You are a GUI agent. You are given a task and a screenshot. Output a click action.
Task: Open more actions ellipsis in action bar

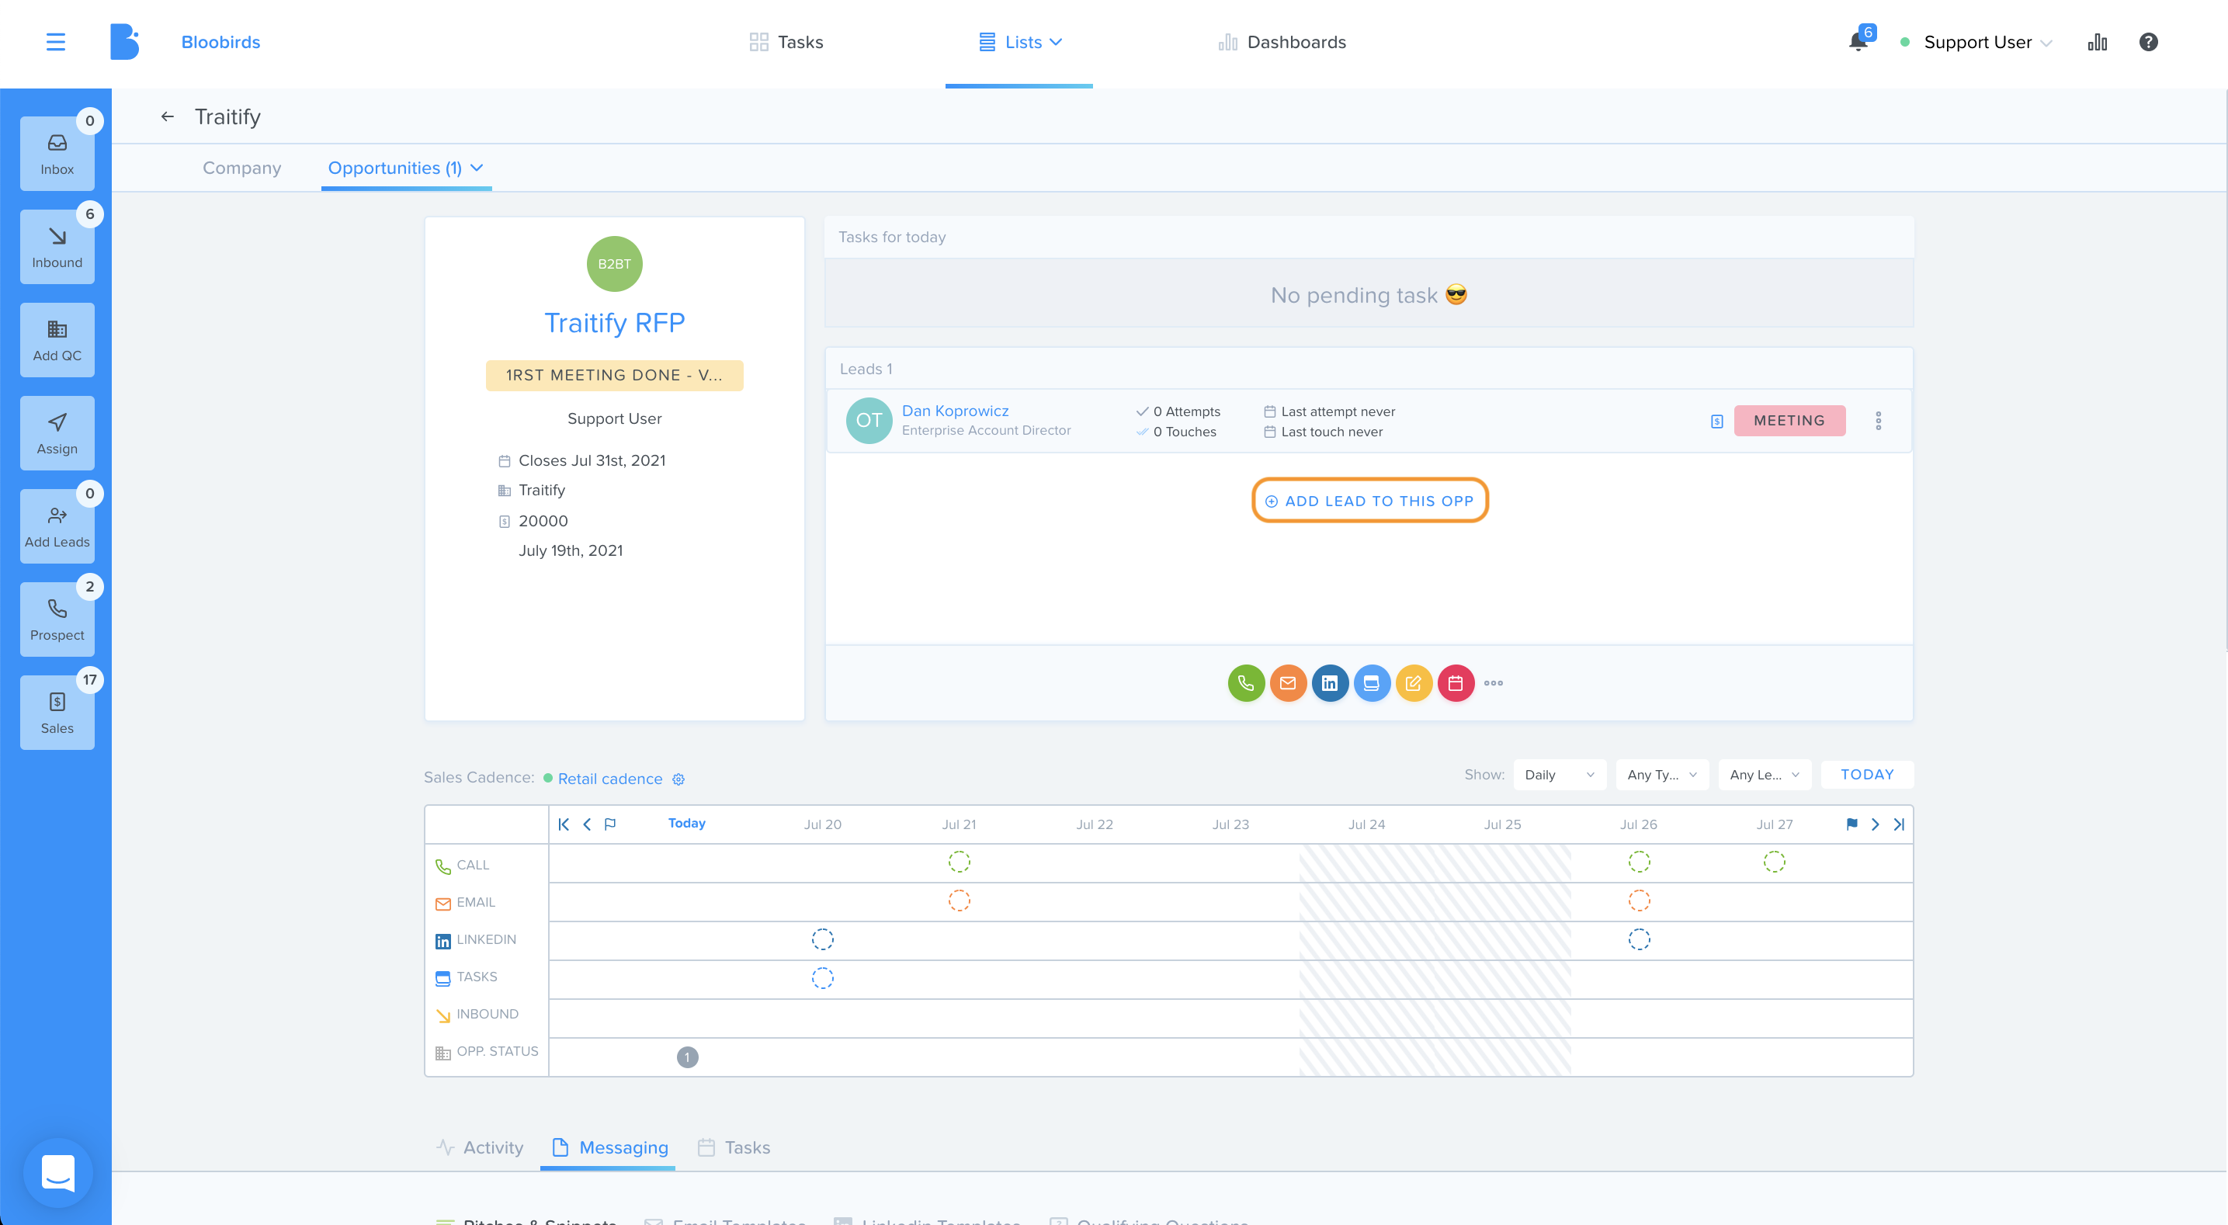pos(1494,683)
